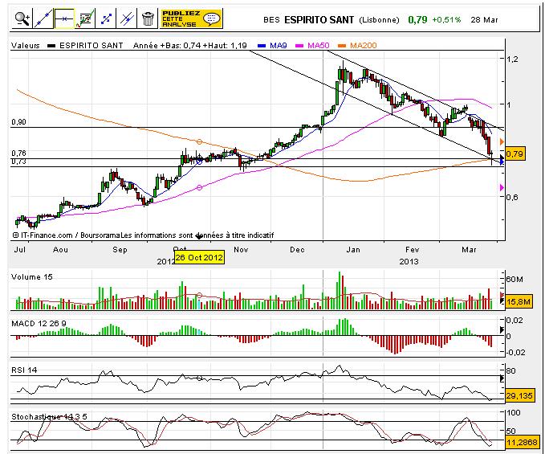The height and width of the screenshot is (454, 545).
Task: Select the parallel channel line tool
Action: tap(127, 18)
